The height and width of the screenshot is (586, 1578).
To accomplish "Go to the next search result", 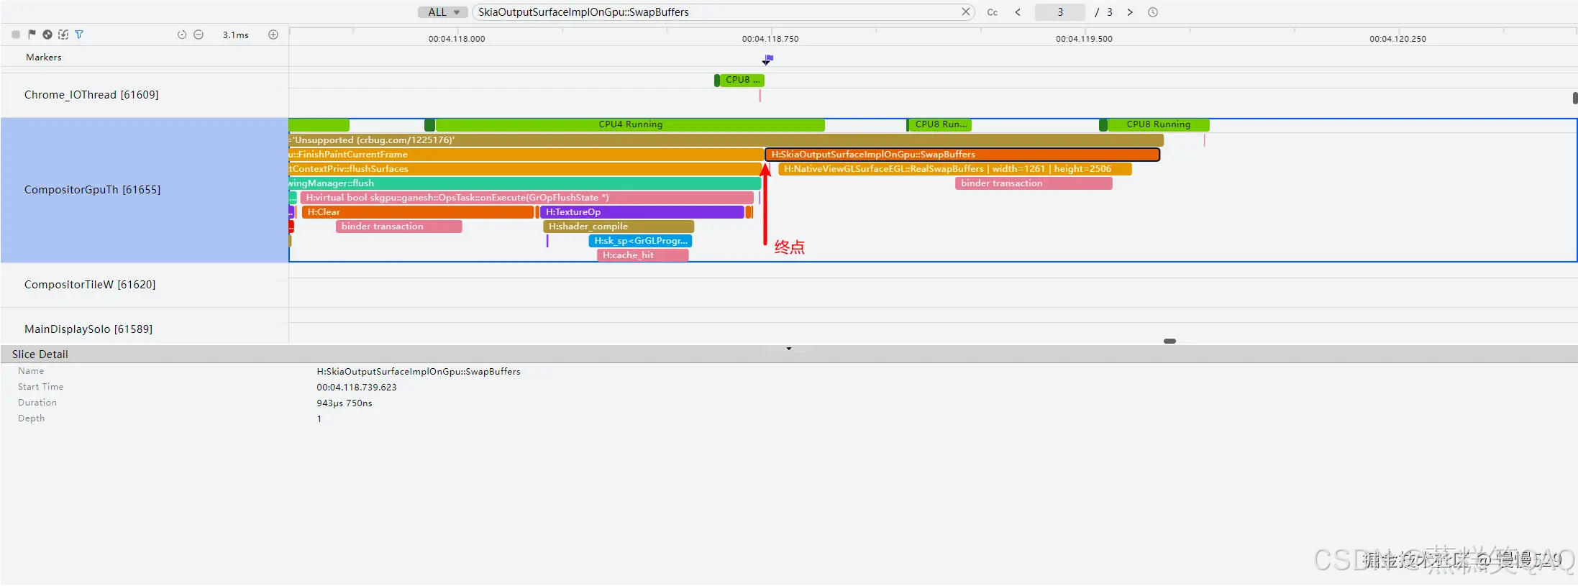I will click(1130, 12).
